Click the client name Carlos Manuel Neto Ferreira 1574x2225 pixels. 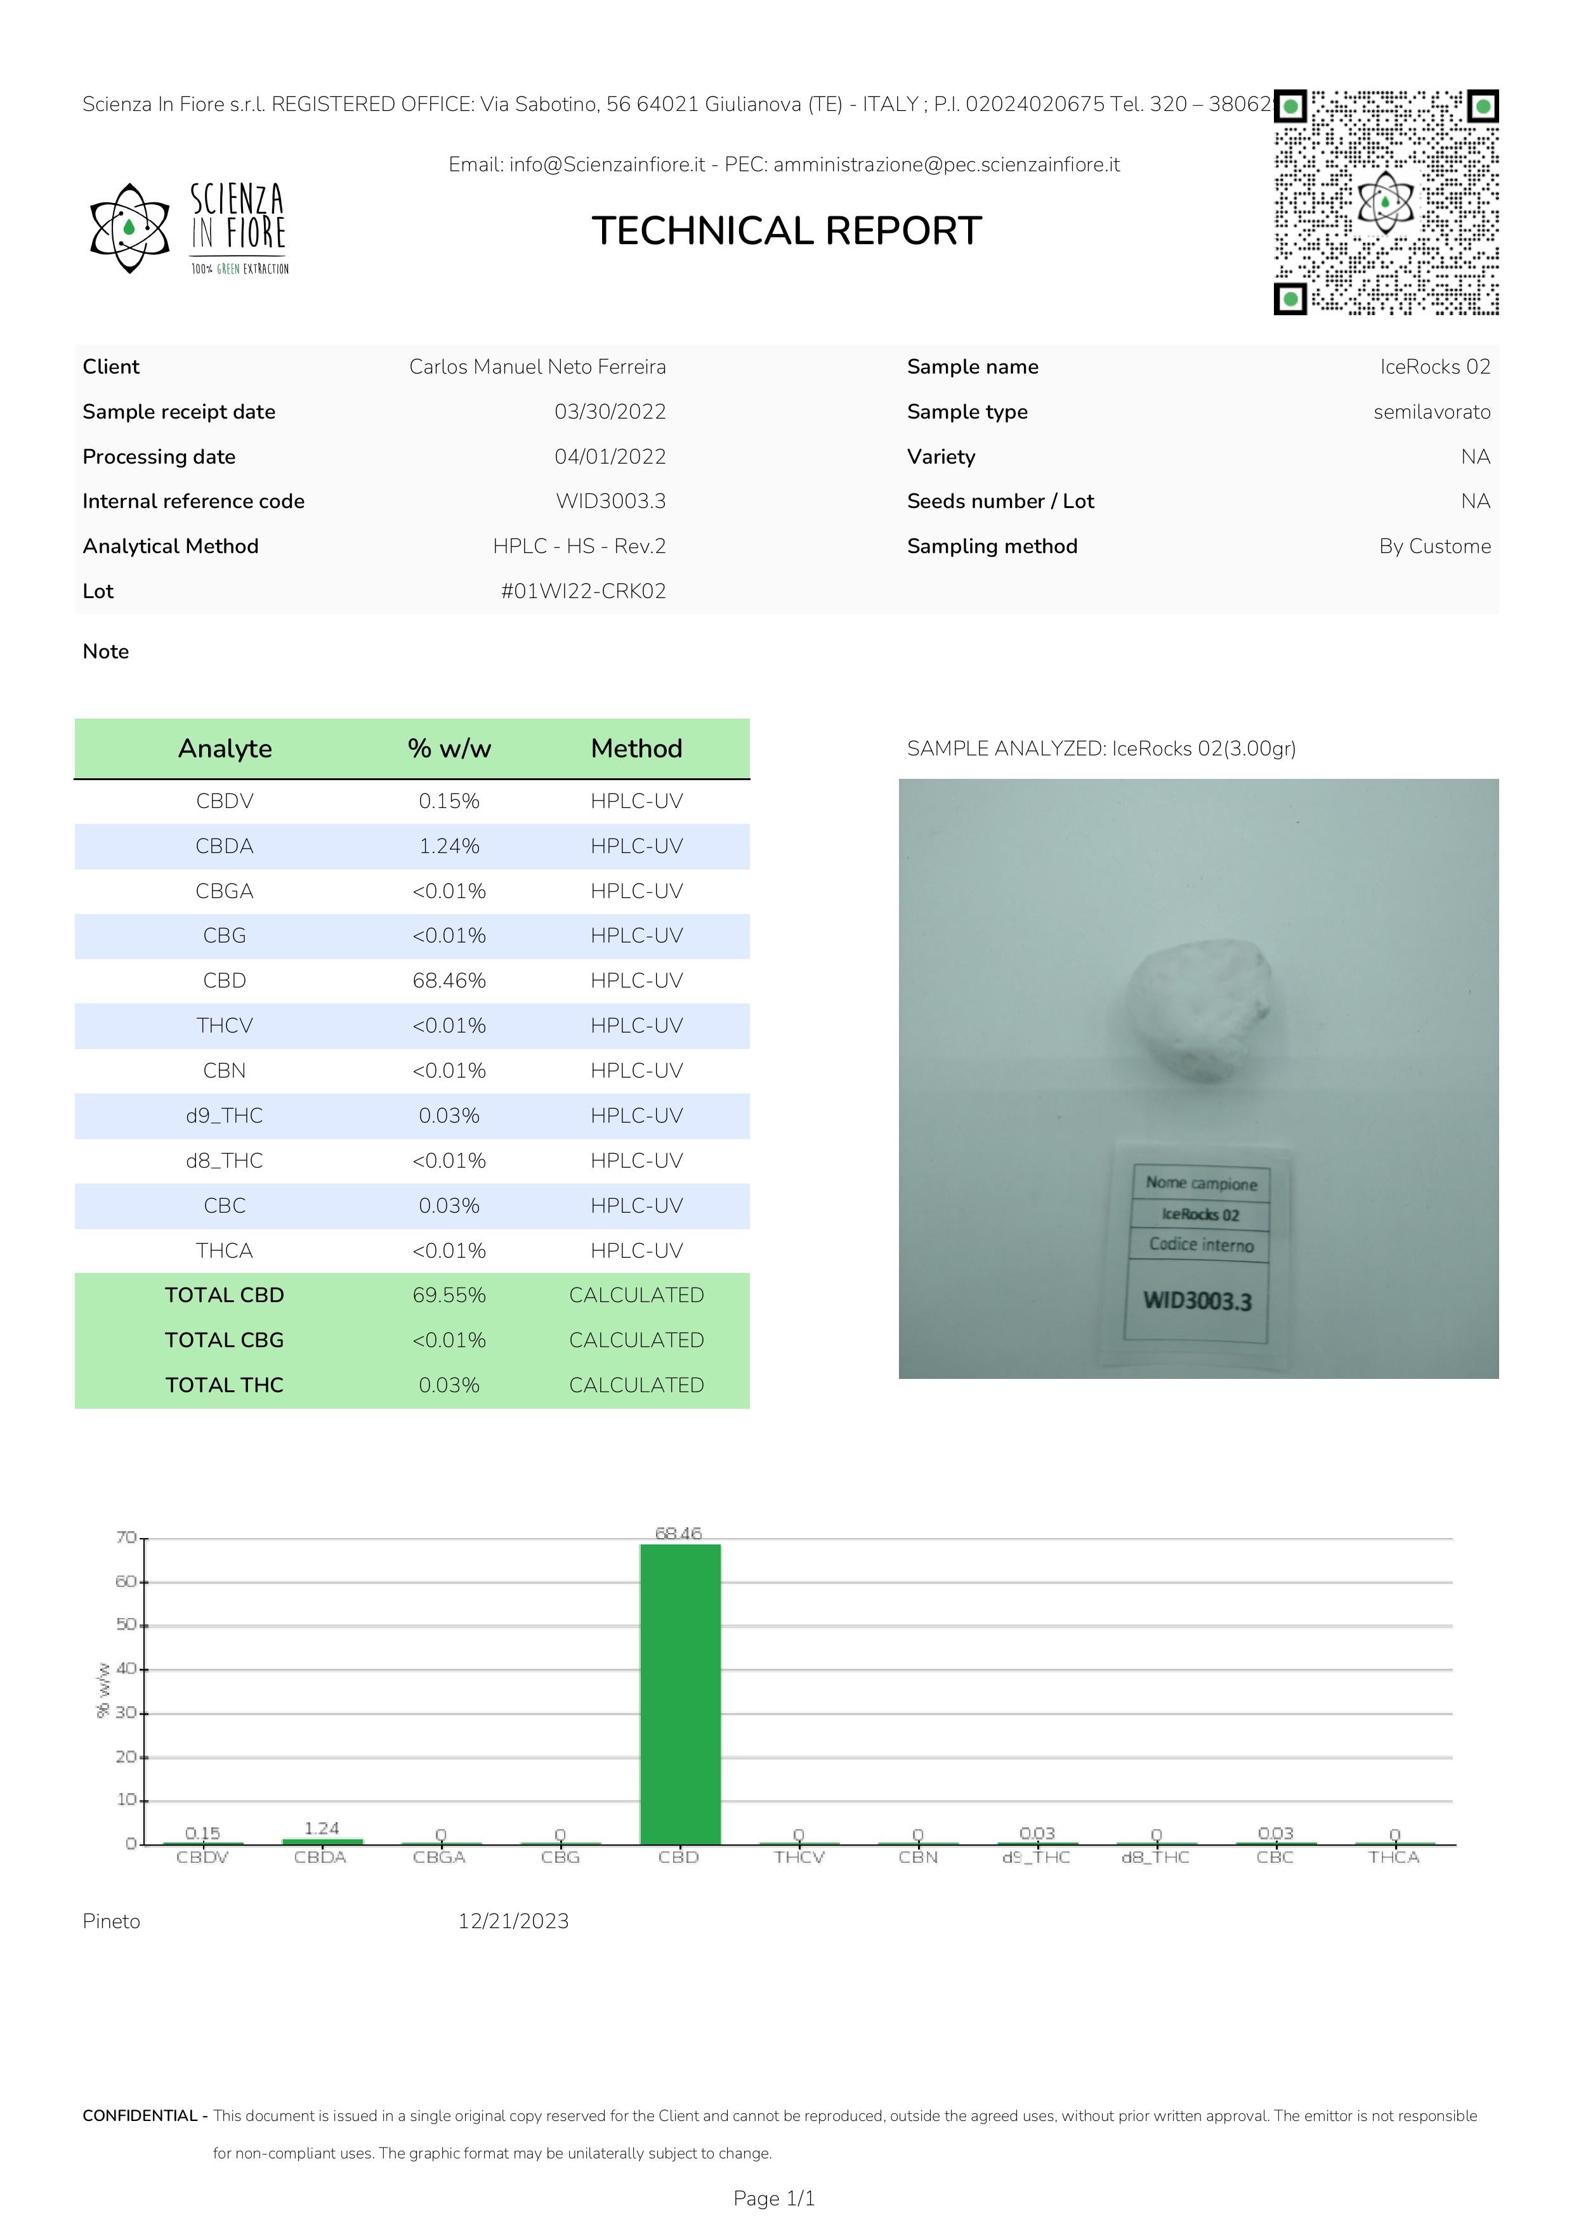point(537,367)
